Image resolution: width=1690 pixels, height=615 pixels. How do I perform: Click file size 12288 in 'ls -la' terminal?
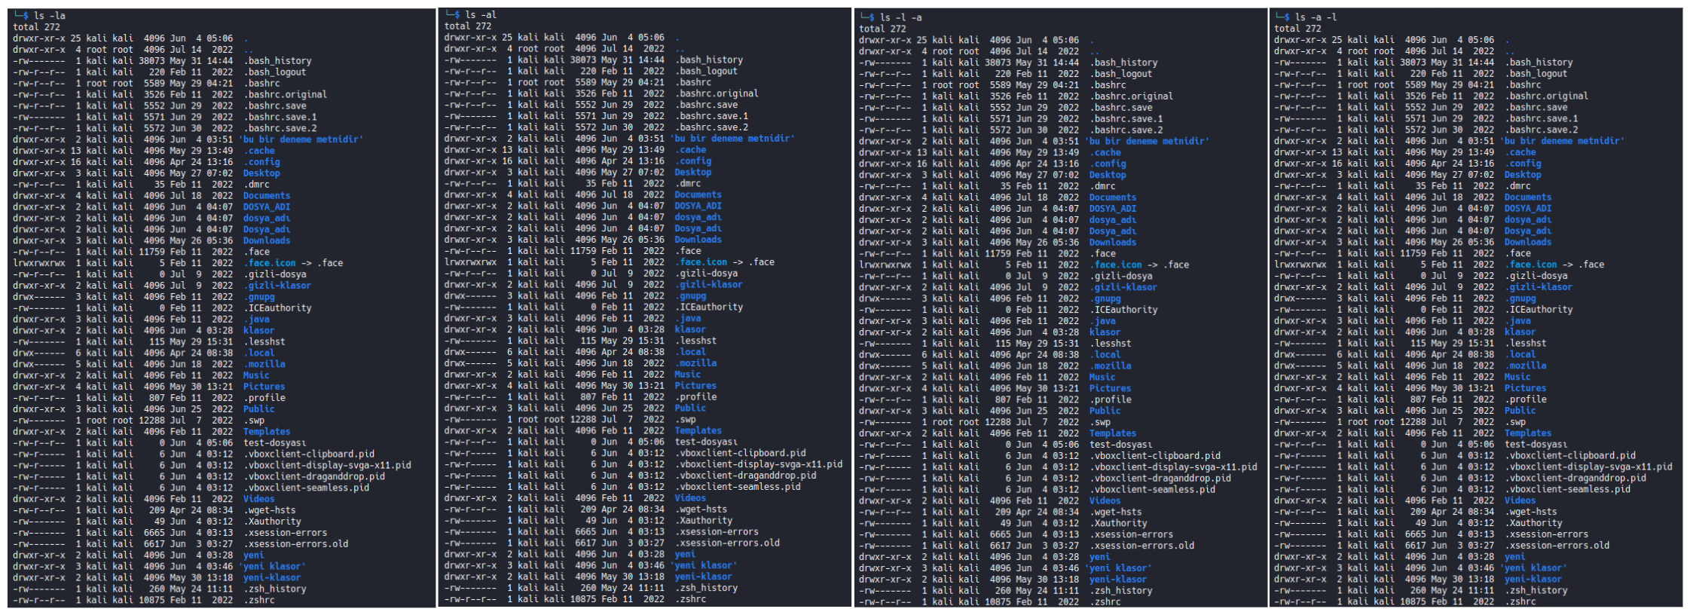(x=151, y=421)
